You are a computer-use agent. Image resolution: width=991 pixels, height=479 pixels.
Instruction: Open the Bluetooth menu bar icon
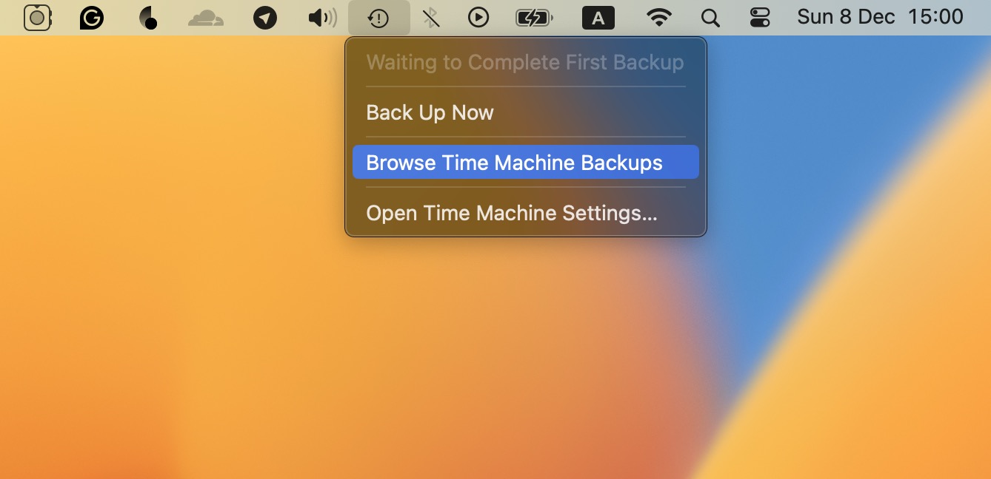[x=431, y=18]
